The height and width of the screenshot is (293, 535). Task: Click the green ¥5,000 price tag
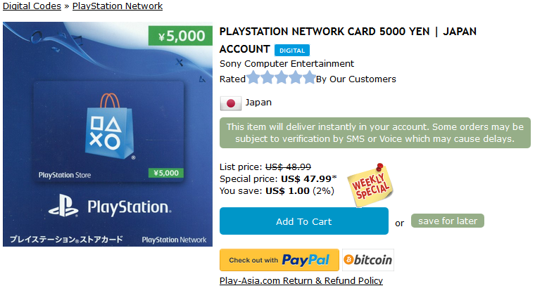click(x=180, y=36)
